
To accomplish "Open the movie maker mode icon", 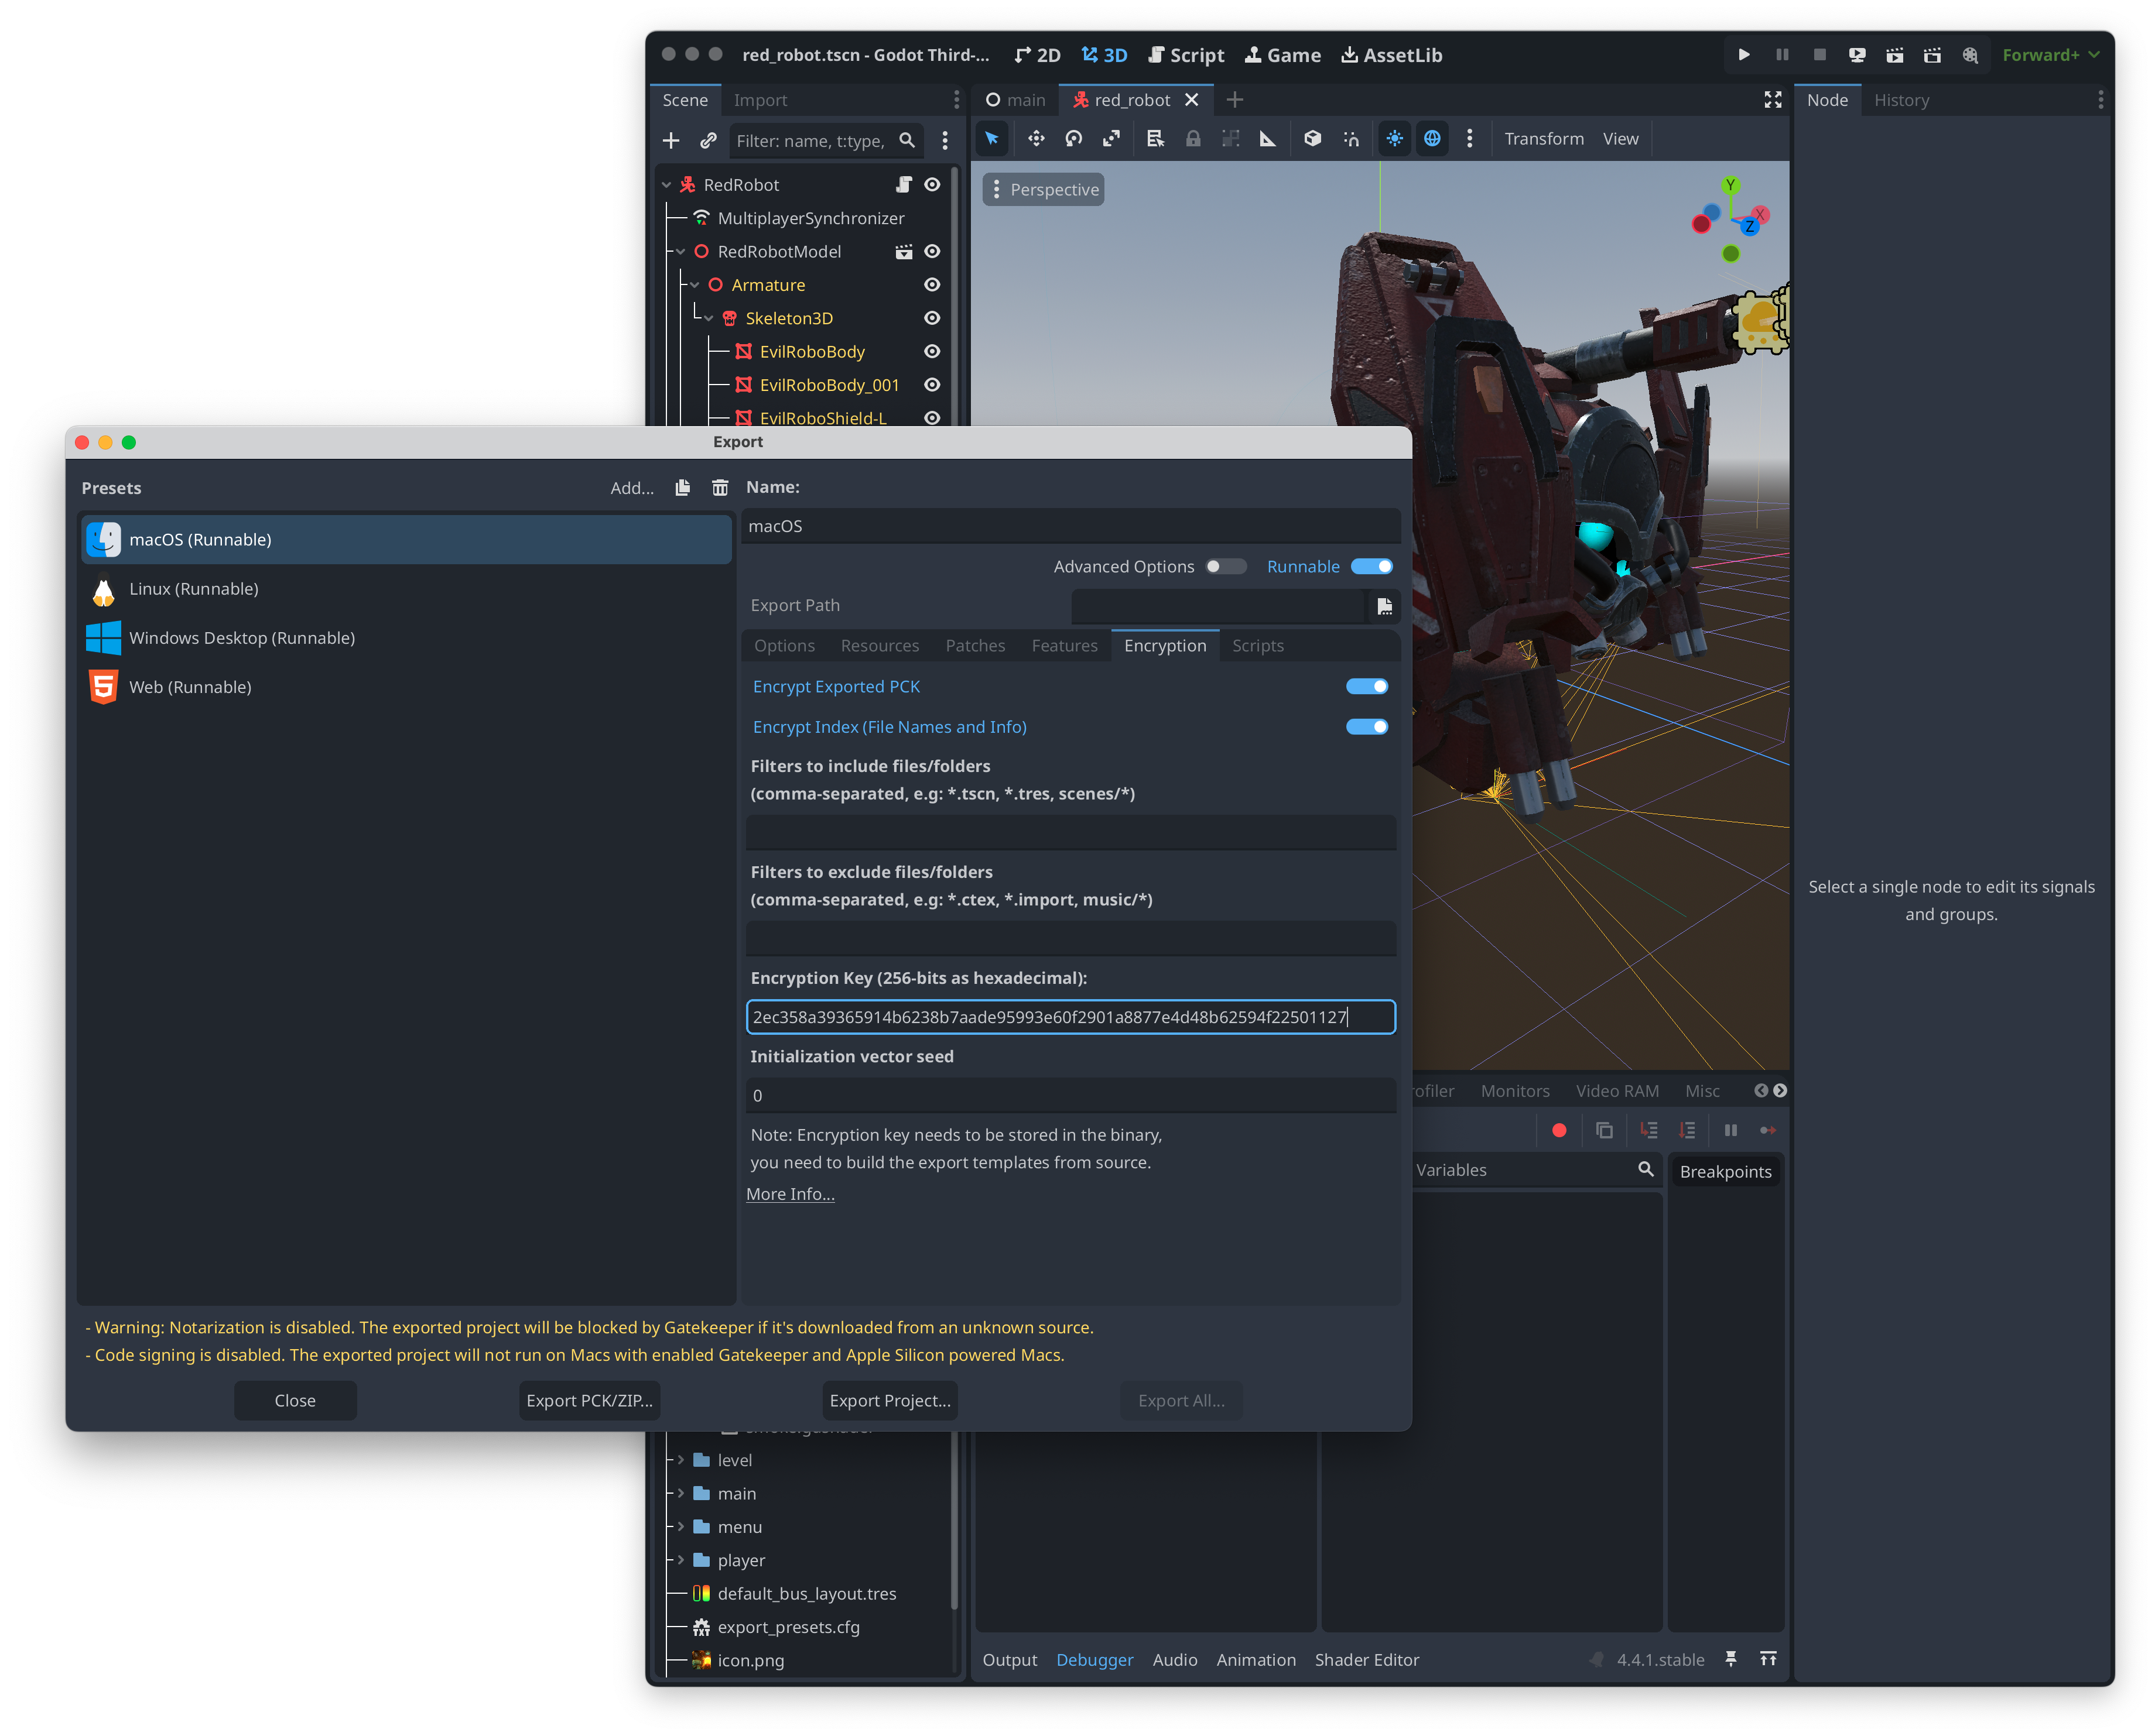I will pos(1970,55).
